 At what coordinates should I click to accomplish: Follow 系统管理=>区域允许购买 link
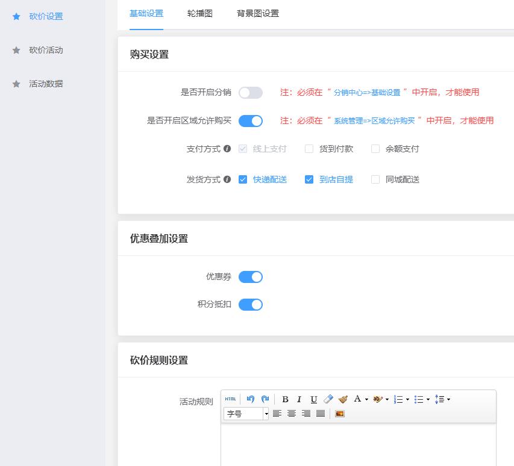pos(374,121)
